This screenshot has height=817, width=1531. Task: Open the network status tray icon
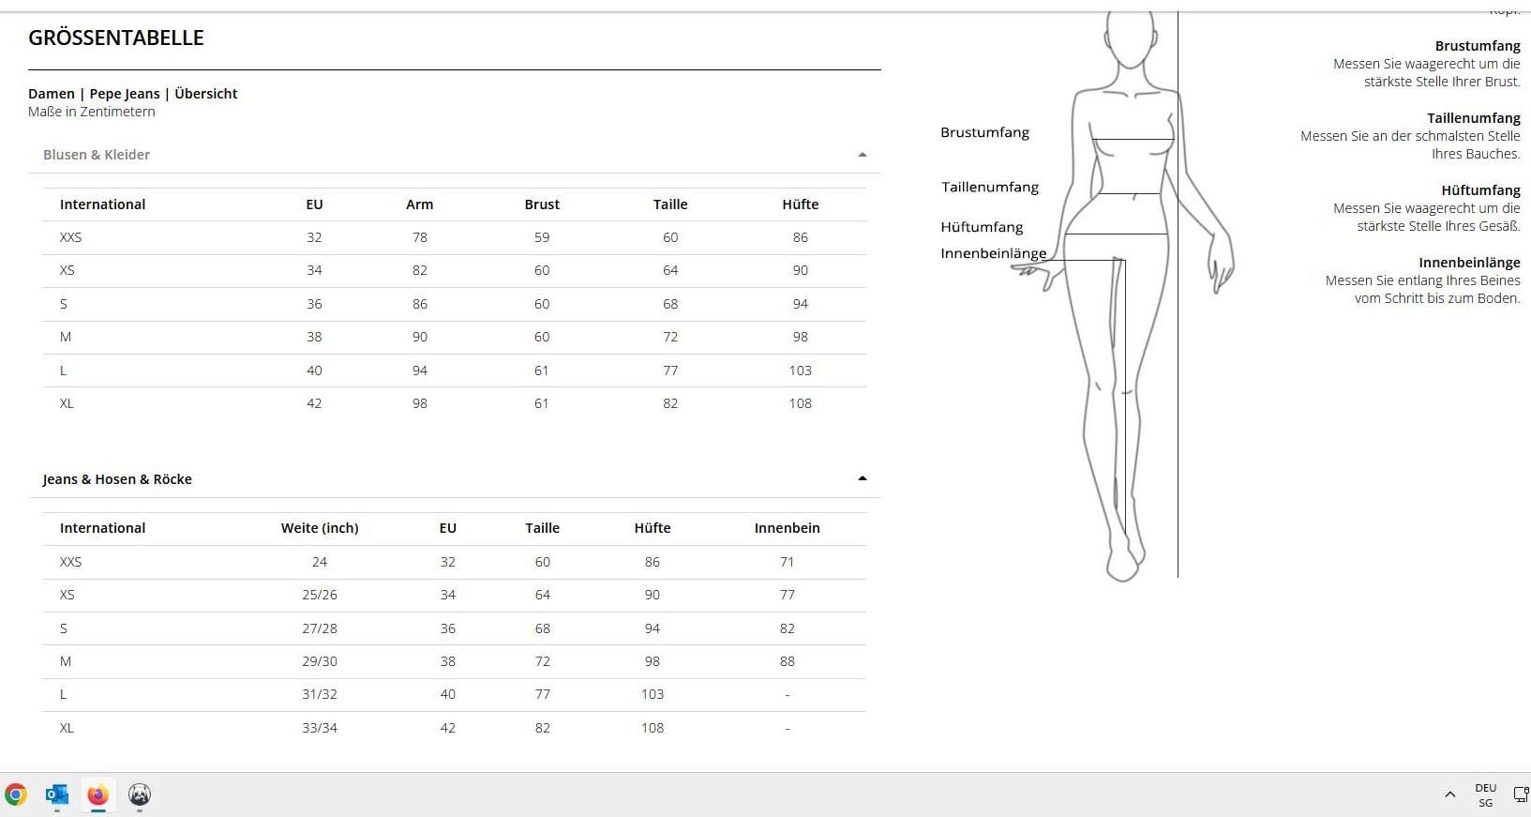click(x=1522, y=795)
